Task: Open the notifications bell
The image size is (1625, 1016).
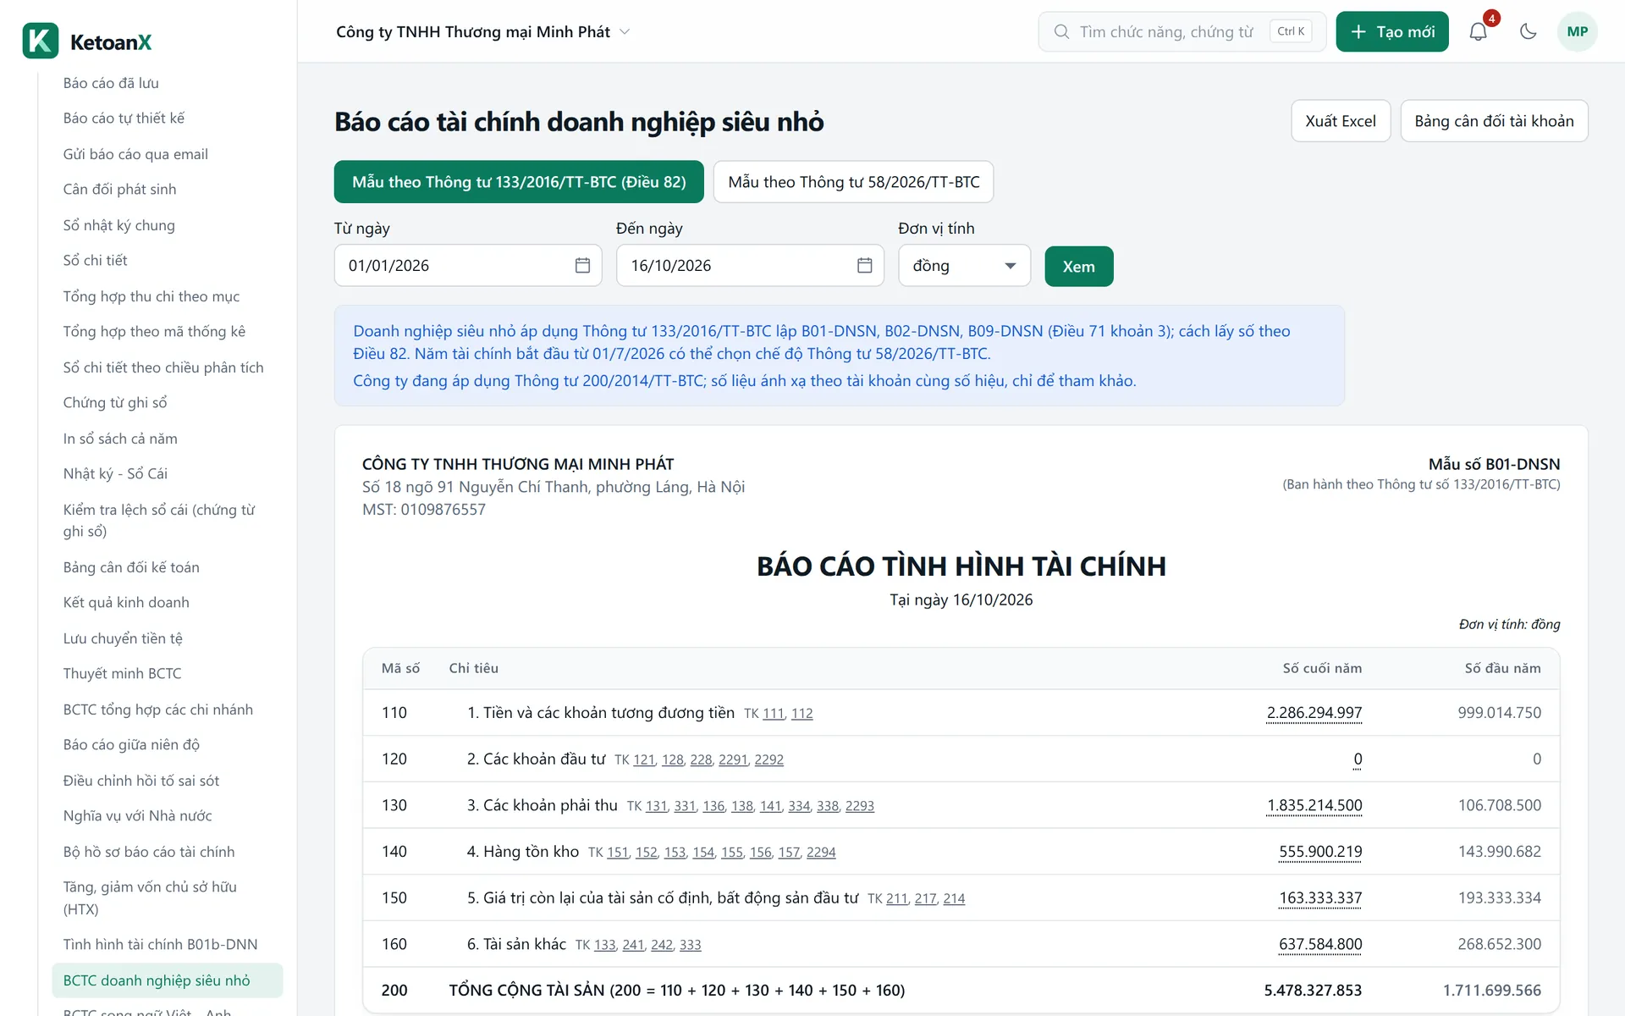Action: 1478,31
